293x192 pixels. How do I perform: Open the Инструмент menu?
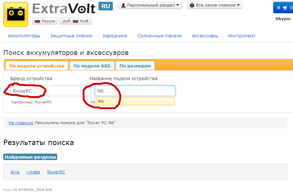(x=242, y=36)
